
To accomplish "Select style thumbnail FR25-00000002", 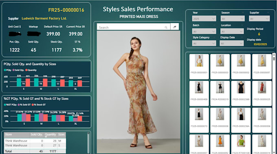I will 241,66.
